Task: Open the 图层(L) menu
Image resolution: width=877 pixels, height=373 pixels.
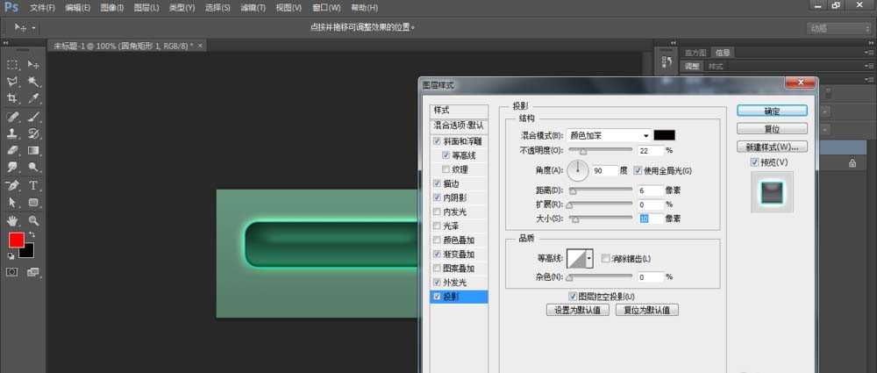Action: (x=147, y=8)
